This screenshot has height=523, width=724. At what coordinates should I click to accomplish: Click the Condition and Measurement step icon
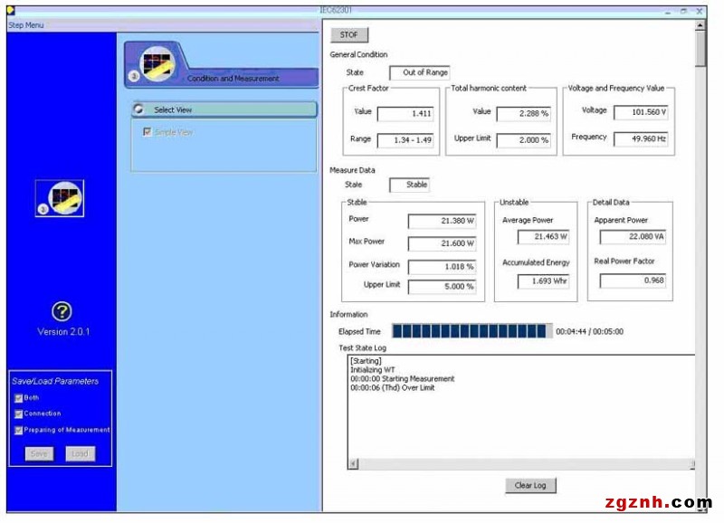(157, 64)
